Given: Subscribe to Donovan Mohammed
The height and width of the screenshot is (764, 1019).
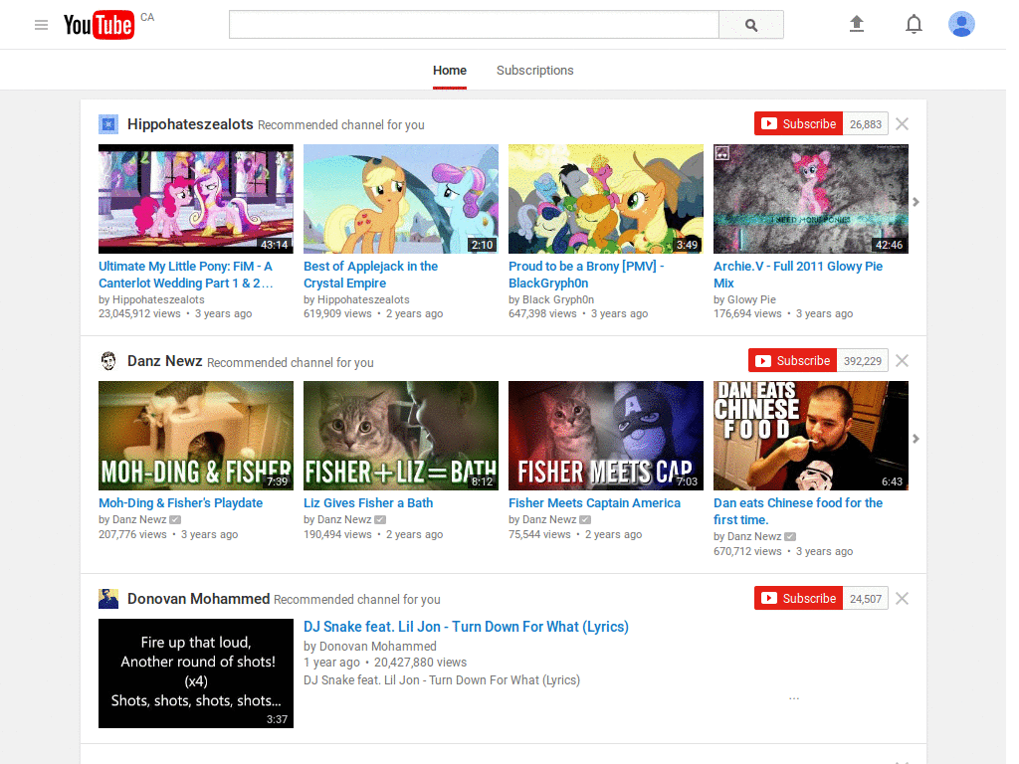Looking at the screenshot, I should coord(799,598).
